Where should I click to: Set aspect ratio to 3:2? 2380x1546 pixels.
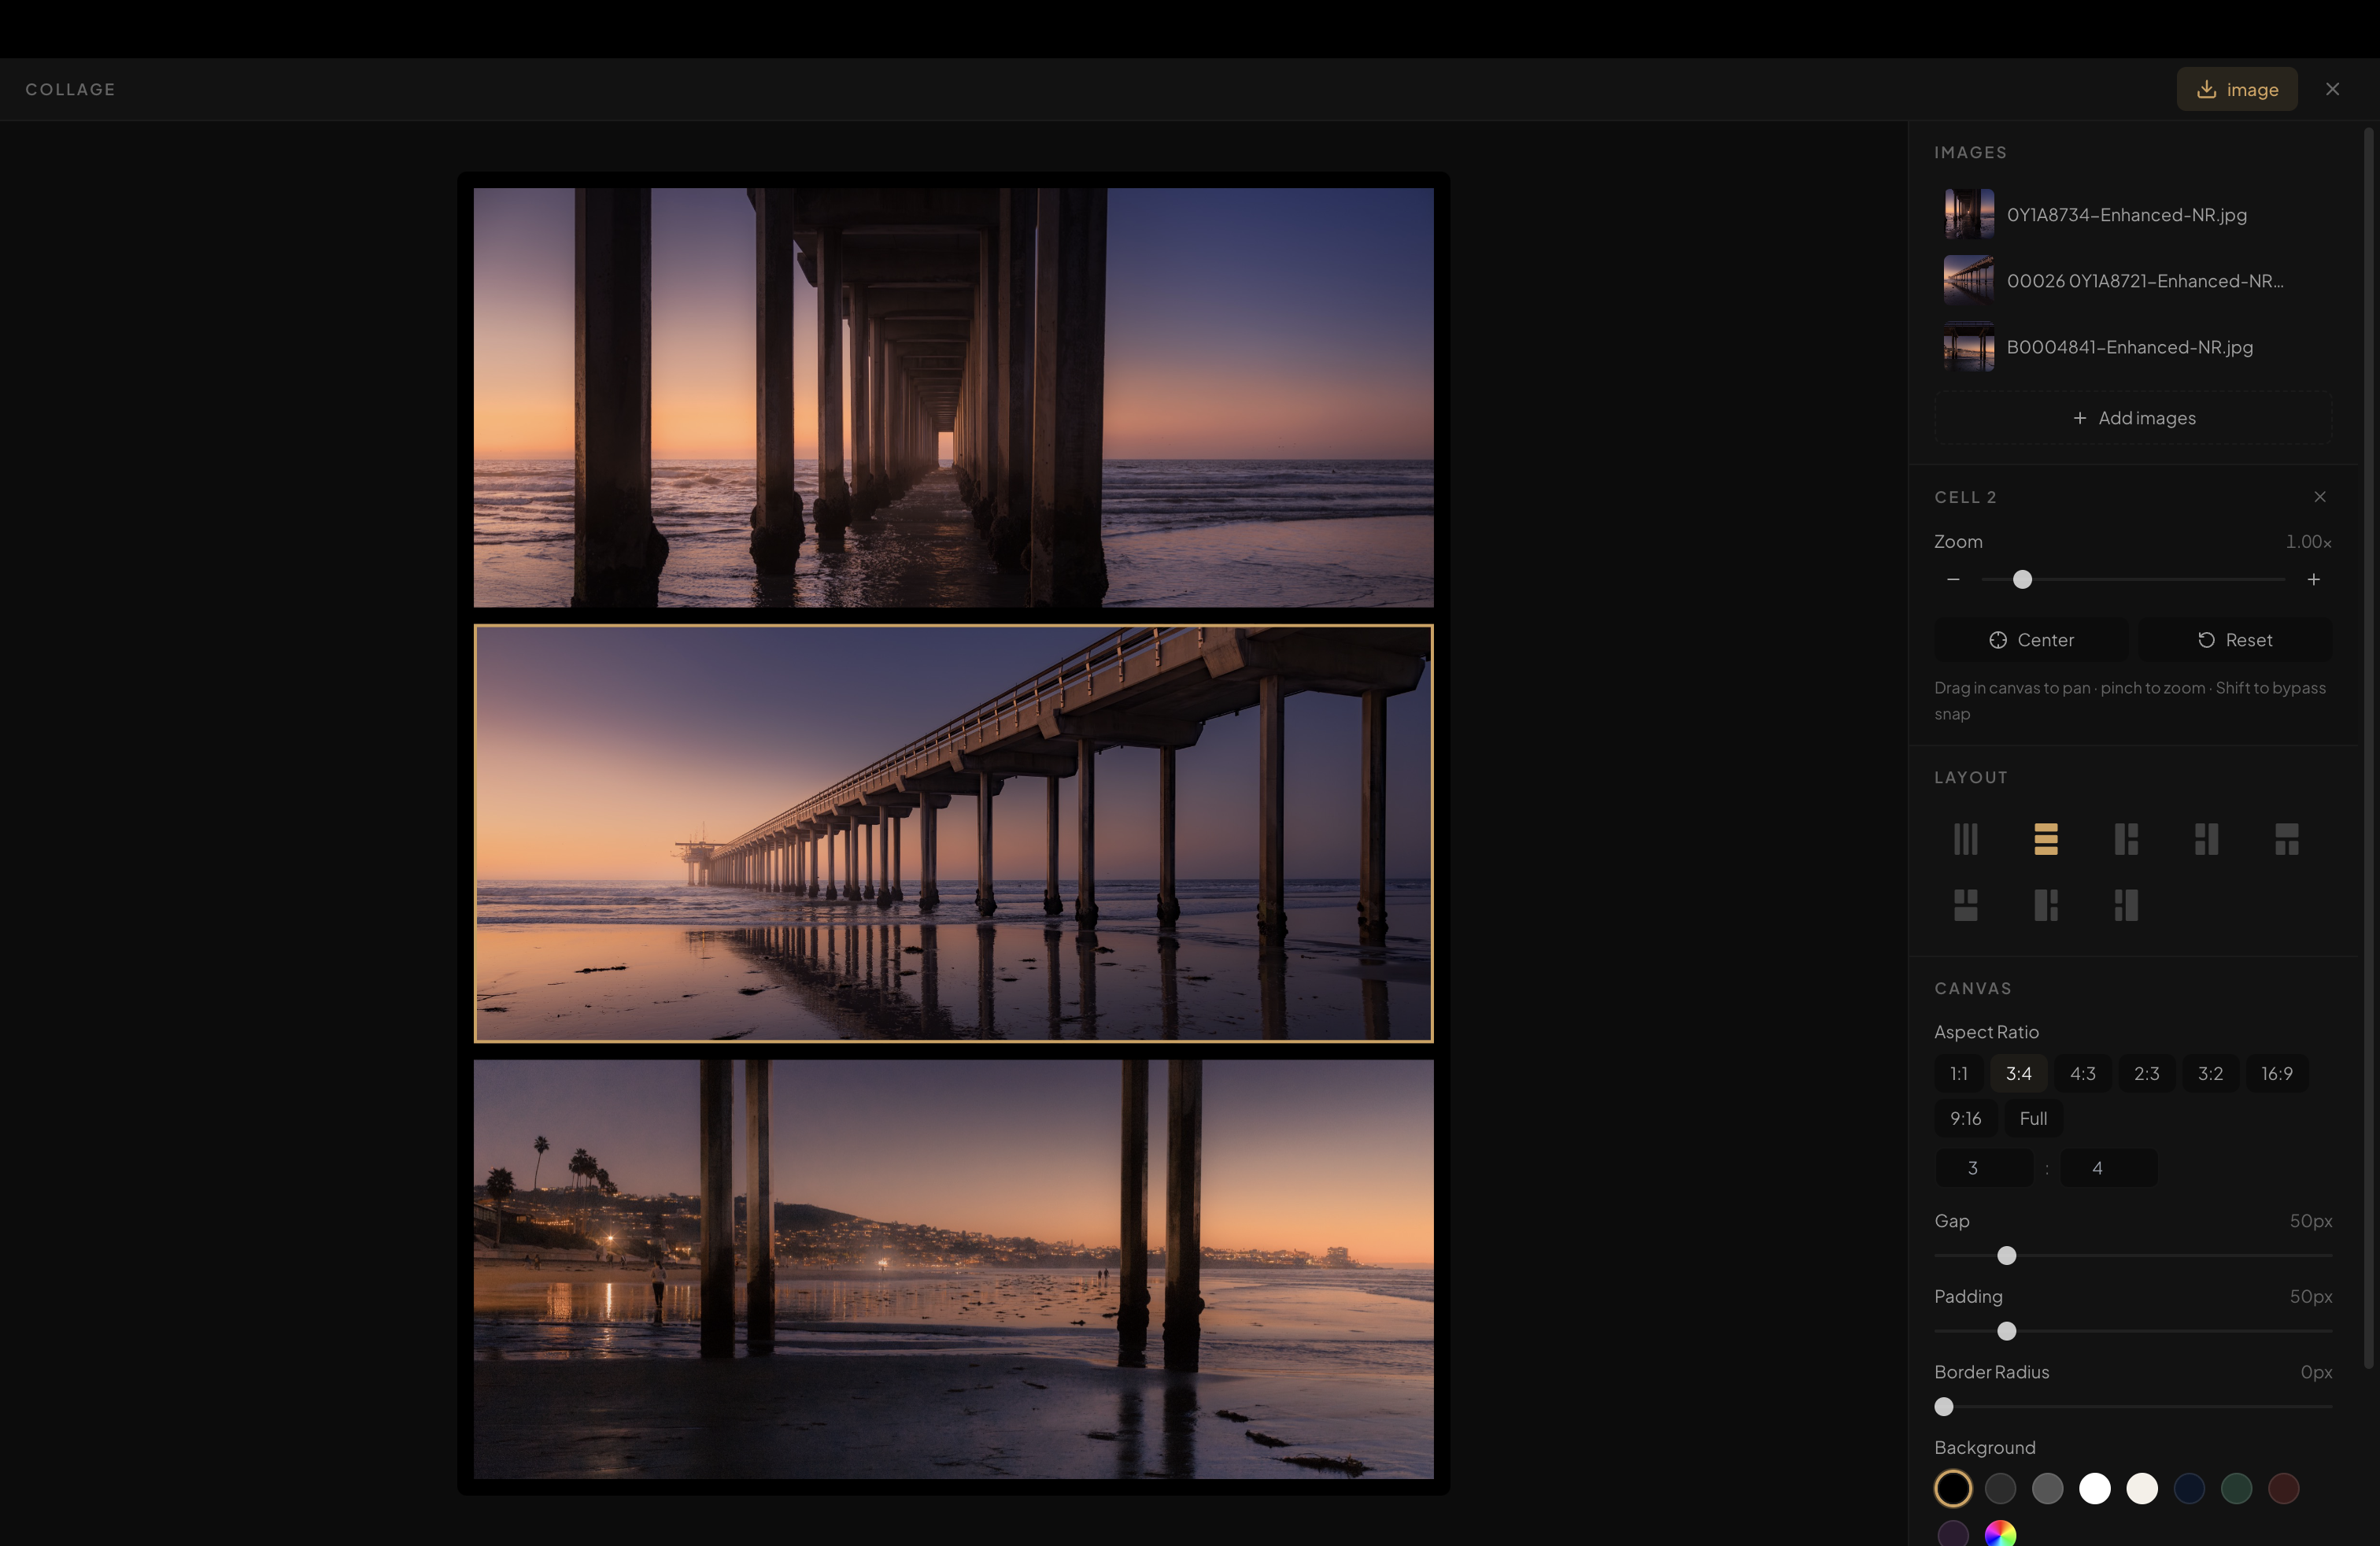point(2210,1073)
